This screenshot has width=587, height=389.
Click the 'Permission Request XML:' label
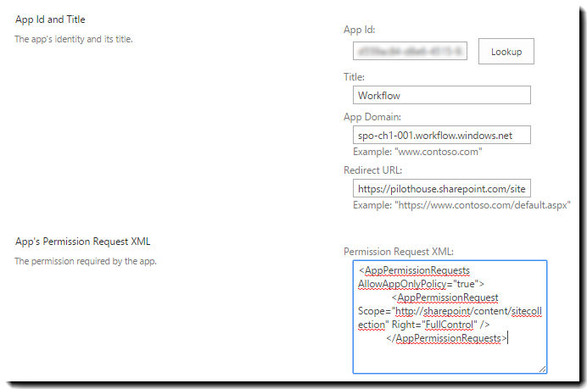pos(399,252)
